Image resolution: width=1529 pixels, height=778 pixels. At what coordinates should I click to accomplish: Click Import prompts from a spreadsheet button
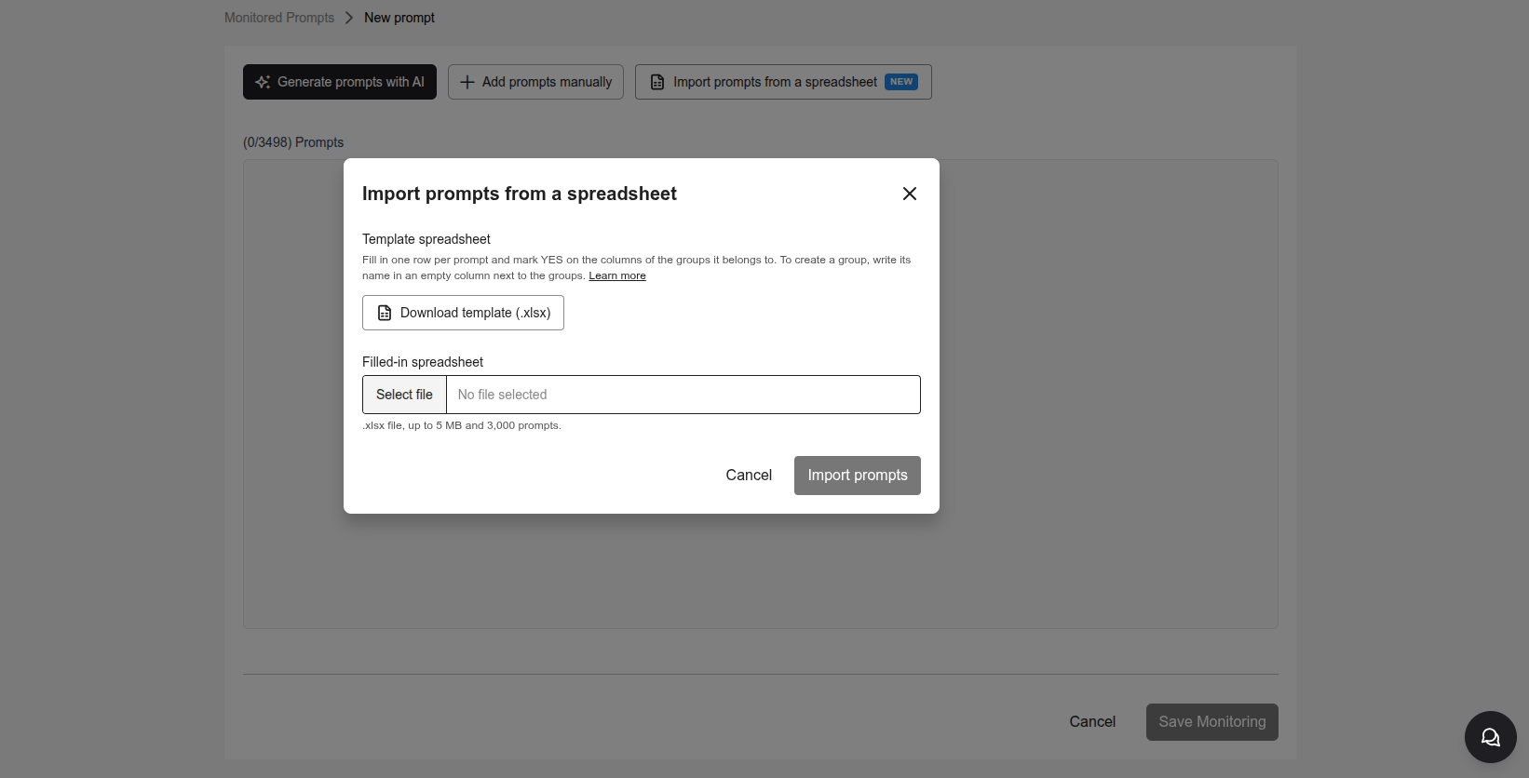(x=783, y=82)
